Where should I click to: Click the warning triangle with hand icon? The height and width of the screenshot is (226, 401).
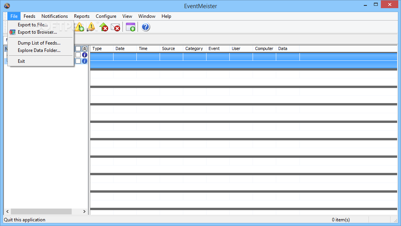(91, 27)
